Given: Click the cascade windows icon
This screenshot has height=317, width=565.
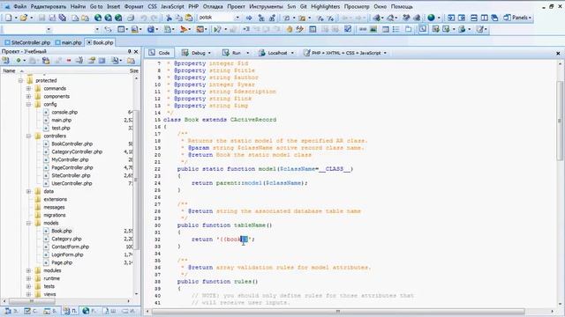Looking at the screenshot, I should [x=494, y=18].
